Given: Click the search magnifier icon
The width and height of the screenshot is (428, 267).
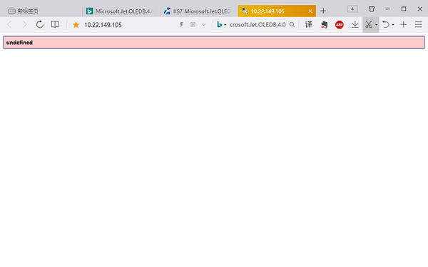Looking at the screenshot, I should tap(292, 25).
